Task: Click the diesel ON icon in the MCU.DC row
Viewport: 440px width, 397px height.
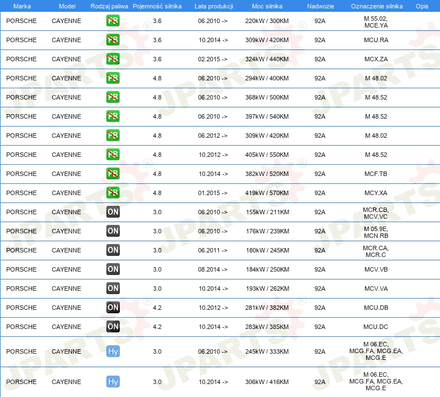Action: pos(113,327)
